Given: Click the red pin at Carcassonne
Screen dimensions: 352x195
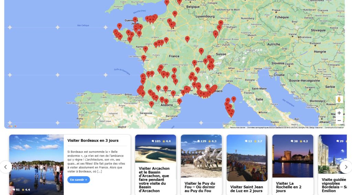Looking at the screenshot, I should (x=173, y=93).
